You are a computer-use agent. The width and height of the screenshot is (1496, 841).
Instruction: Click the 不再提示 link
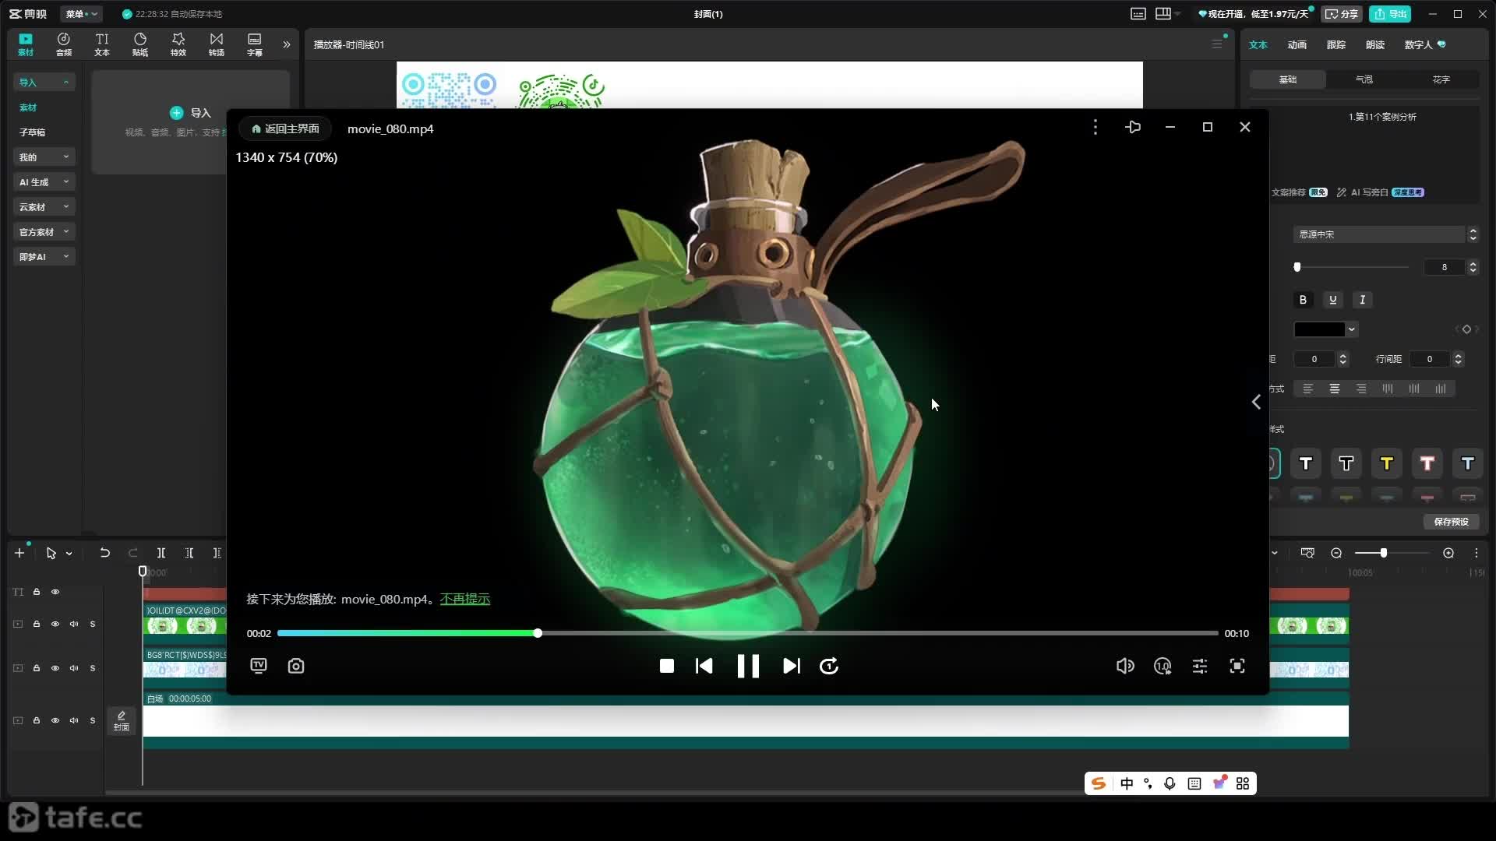[x=465, y=599]
